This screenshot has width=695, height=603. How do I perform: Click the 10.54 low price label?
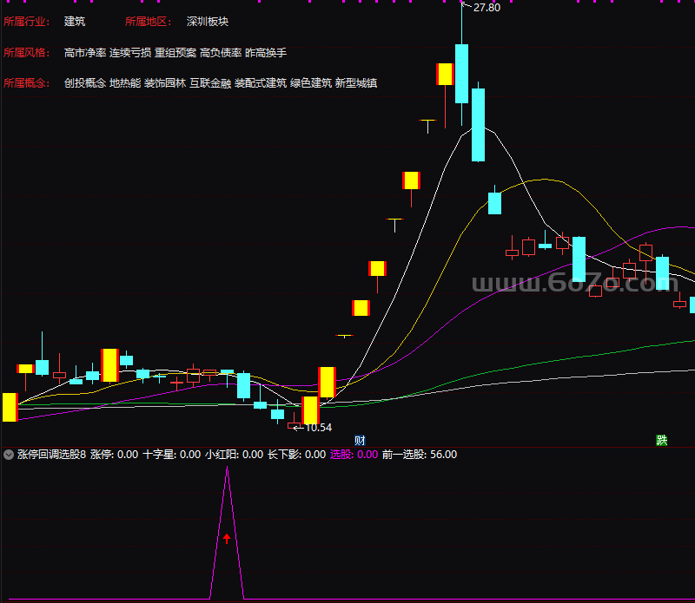pyautogui.click(x=318, y=427)
